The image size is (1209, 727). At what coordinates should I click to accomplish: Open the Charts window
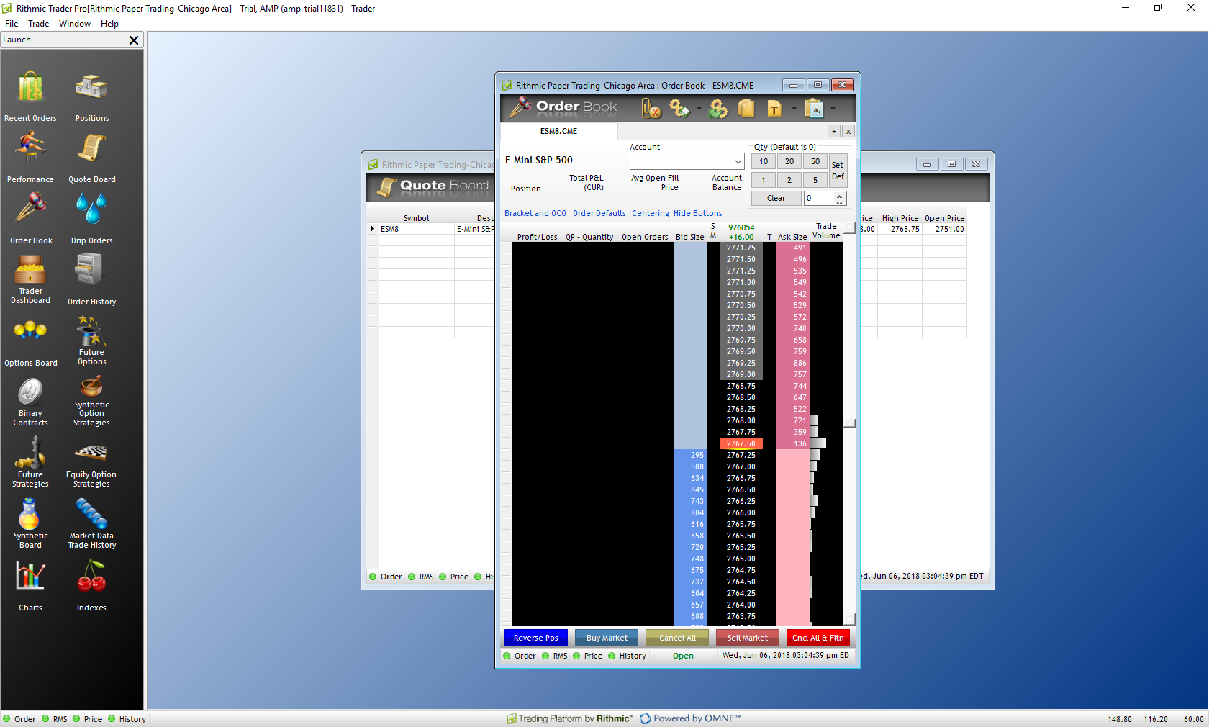click(30, 585)
